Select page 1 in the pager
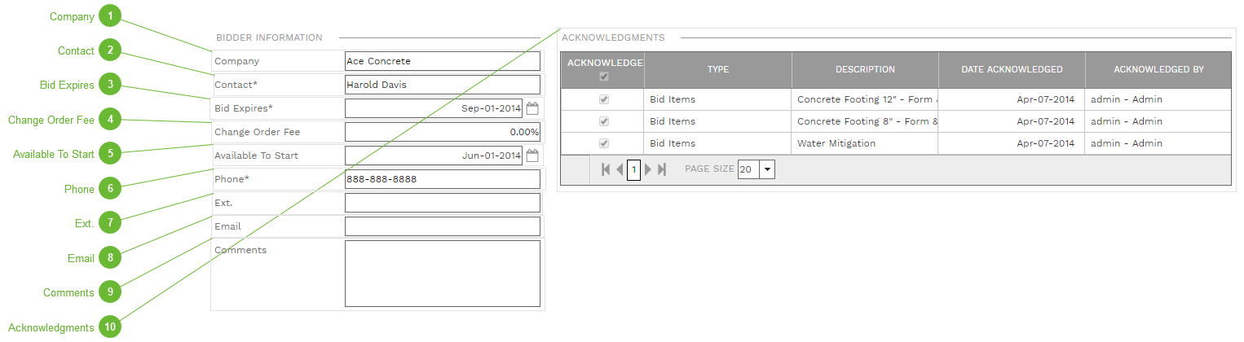 coord(634,170)
